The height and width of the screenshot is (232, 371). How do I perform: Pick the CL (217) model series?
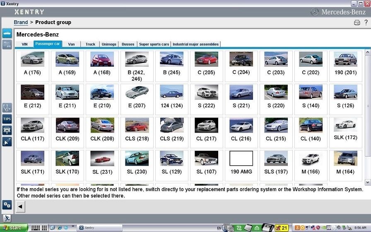[x=206, y=132]
